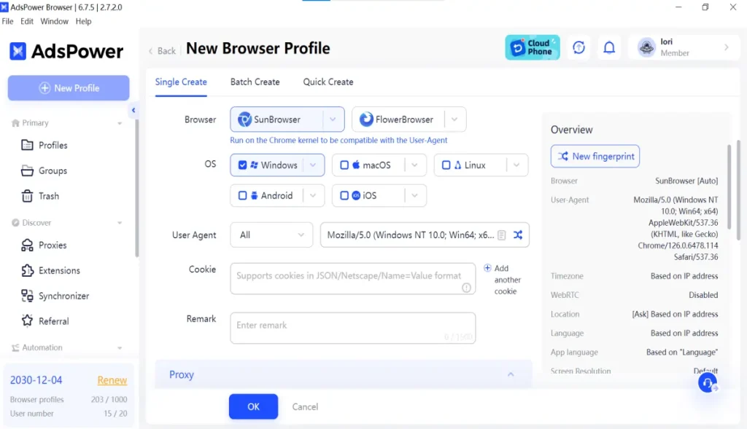The width and height of the screenshot is (747, 429).
Task: Open the User Agent All dropdown
Action: pyautogui.click(x=271, y=235)
